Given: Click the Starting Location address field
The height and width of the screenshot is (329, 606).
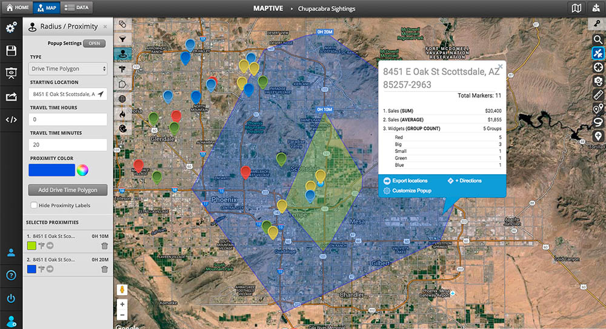Looking at the screenshot, I should (x=68, y=94).
